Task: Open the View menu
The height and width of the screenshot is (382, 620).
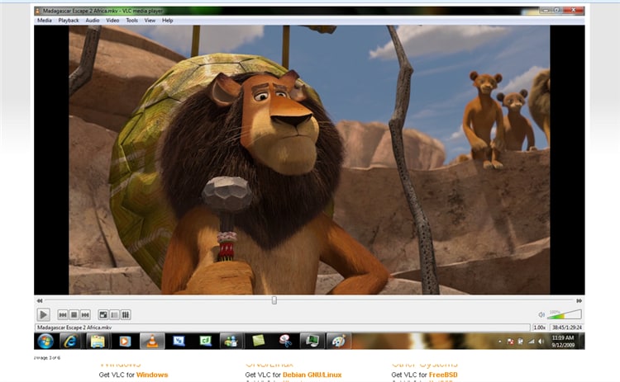Action: pyautogui.click(x=150, y=21)
